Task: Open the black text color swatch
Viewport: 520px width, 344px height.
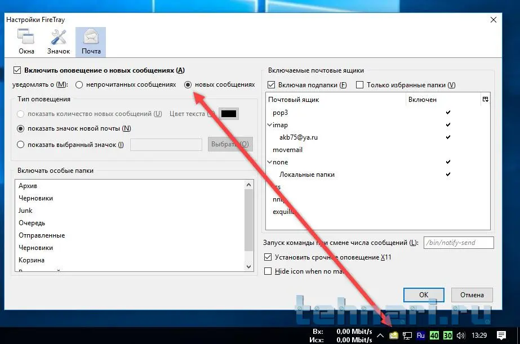Action: coord(229,114)
